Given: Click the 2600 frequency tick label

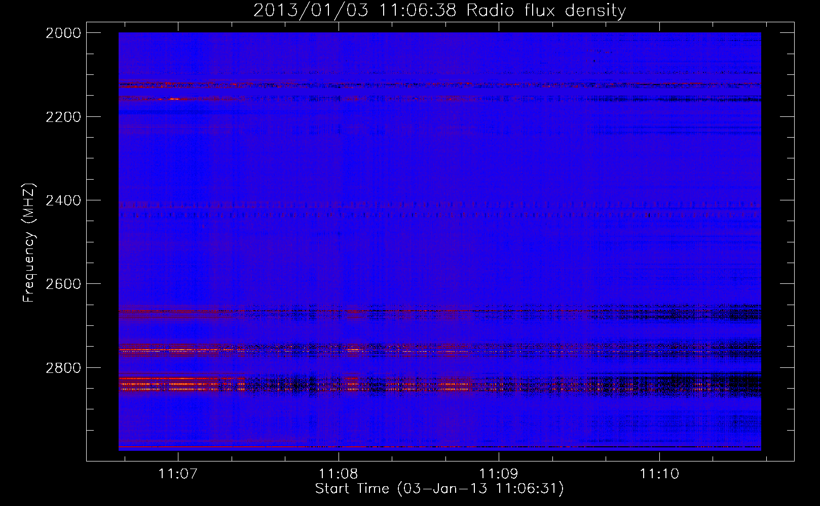Looking at the screenshot, I should pyautogui.click(x=63, y=284).
